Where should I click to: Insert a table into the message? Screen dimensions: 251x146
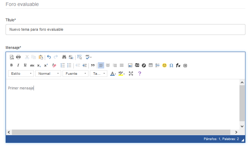click(151, 65)
